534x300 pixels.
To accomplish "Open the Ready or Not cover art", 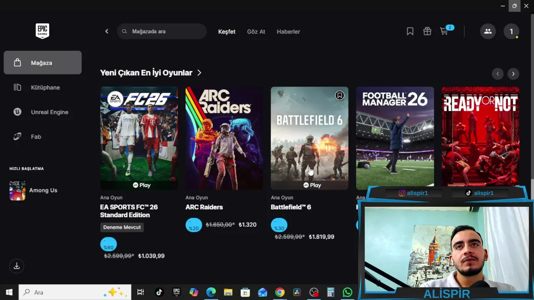I will 481,137.
